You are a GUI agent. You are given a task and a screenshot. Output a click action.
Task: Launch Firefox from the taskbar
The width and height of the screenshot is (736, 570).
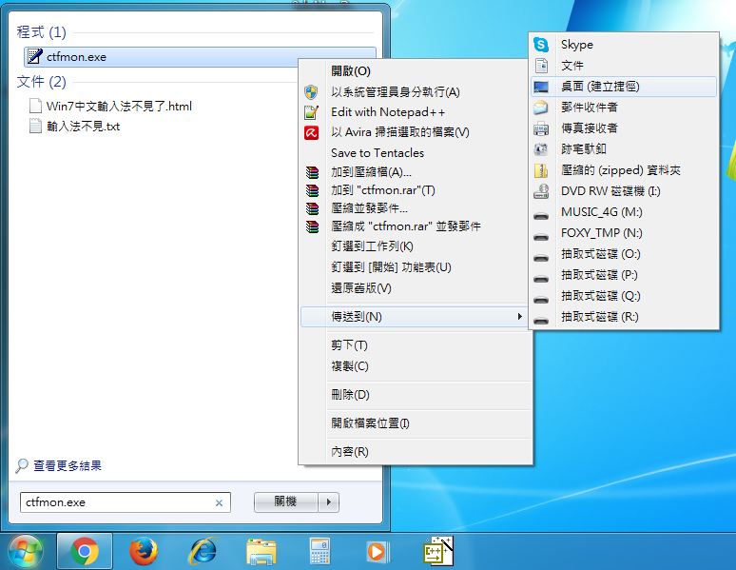(x=144, y=551)
